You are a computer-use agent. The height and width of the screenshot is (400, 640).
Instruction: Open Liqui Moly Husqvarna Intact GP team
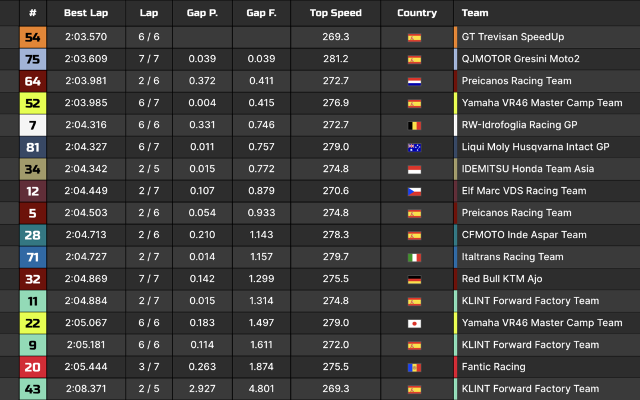(x=535, y=147)
